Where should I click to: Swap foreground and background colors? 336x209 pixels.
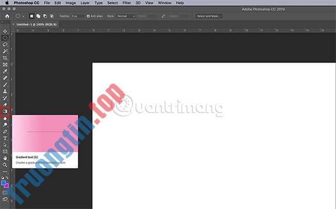tap(7, 178)
